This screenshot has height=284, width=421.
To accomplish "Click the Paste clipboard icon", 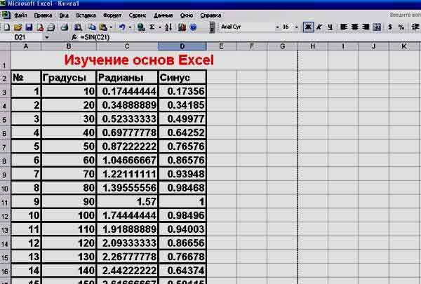I will [x=103, y=27].
